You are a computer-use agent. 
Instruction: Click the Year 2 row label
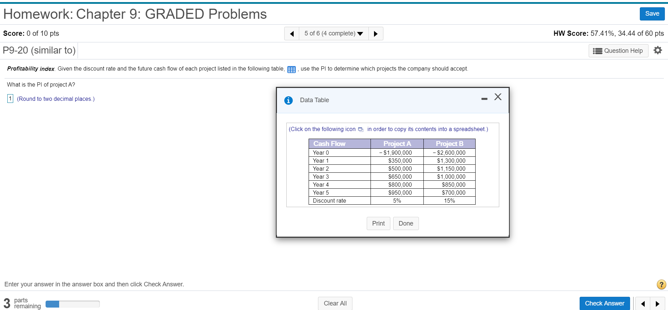coord(321,169)
